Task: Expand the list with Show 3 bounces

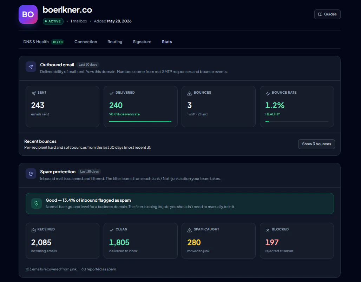Action: (x=316, y=144)
